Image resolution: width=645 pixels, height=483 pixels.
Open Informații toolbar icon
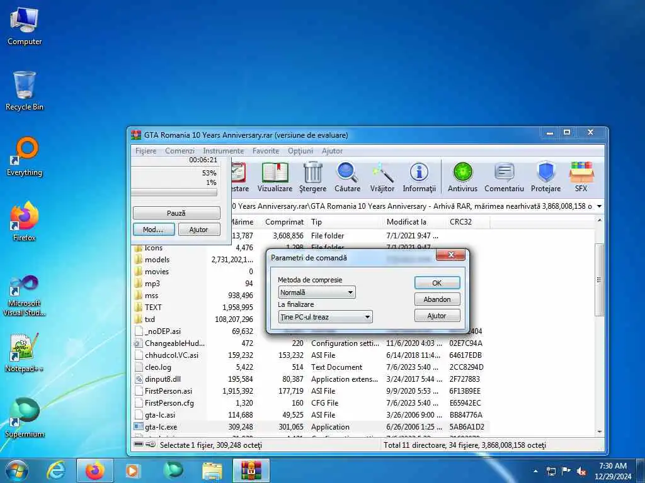(419, 177)
